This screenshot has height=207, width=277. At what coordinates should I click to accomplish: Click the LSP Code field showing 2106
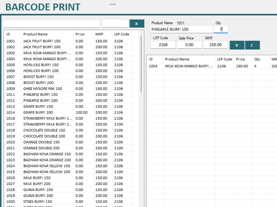coord(163,45)
